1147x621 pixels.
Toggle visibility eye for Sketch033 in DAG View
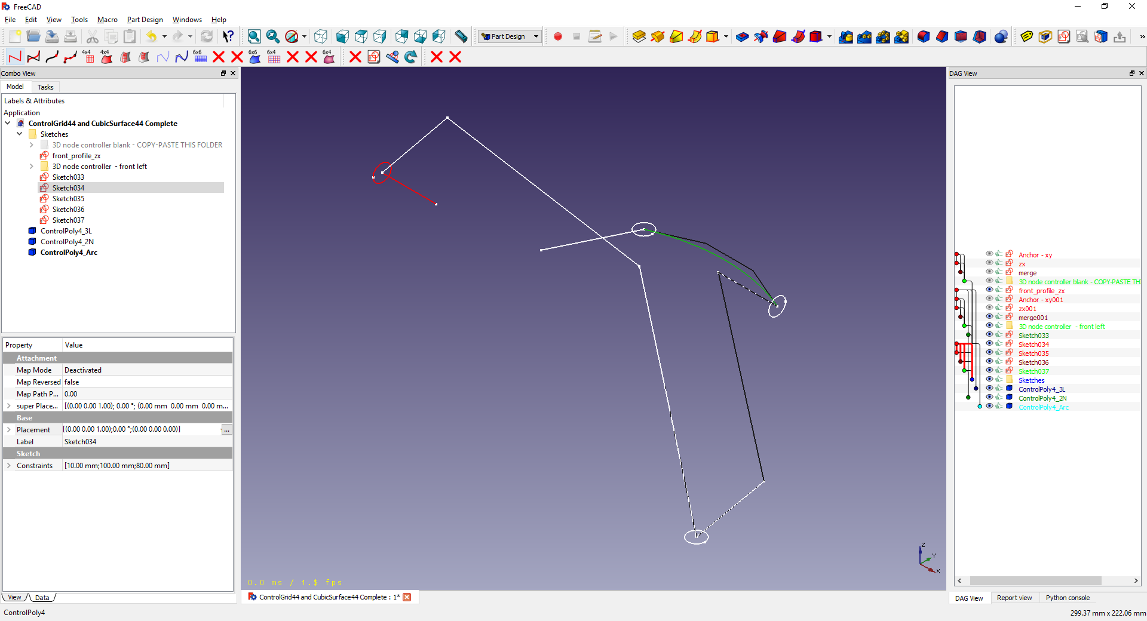click(989, 334)
